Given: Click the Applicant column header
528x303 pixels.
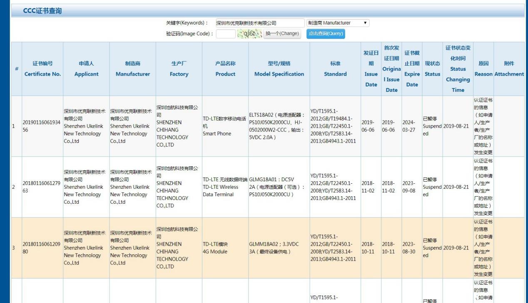Looking at the screenshot, I should pos(86,69).
